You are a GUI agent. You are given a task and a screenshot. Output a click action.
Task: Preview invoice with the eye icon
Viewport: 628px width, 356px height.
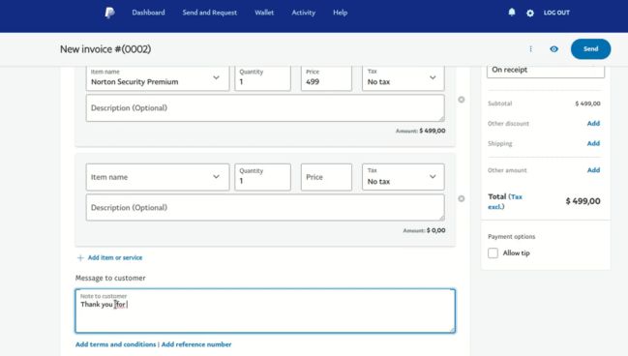[553, 49]
